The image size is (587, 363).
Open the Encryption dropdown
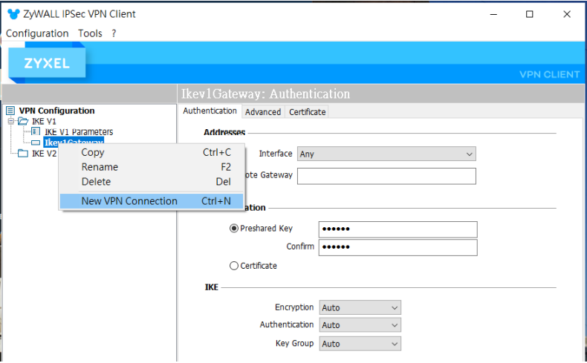click(360, 307)
